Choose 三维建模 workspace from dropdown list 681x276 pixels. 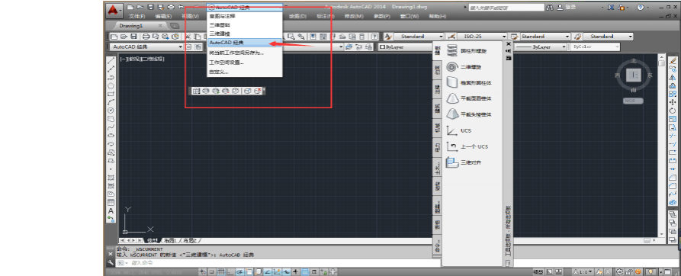[x=245, y=34]
